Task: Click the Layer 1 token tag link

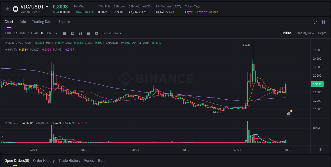Action: click(190, 12)
